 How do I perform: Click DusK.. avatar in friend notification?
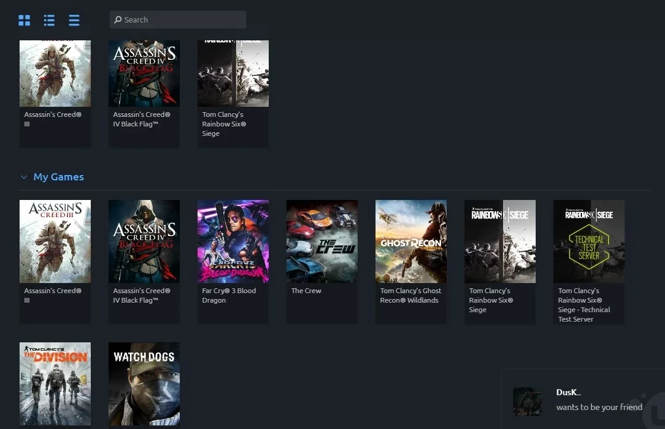[527, 401]
